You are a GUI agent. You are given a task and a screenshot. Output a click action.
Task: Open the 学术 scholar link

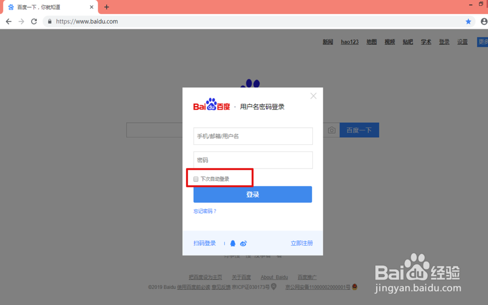(x=426, y=41)
